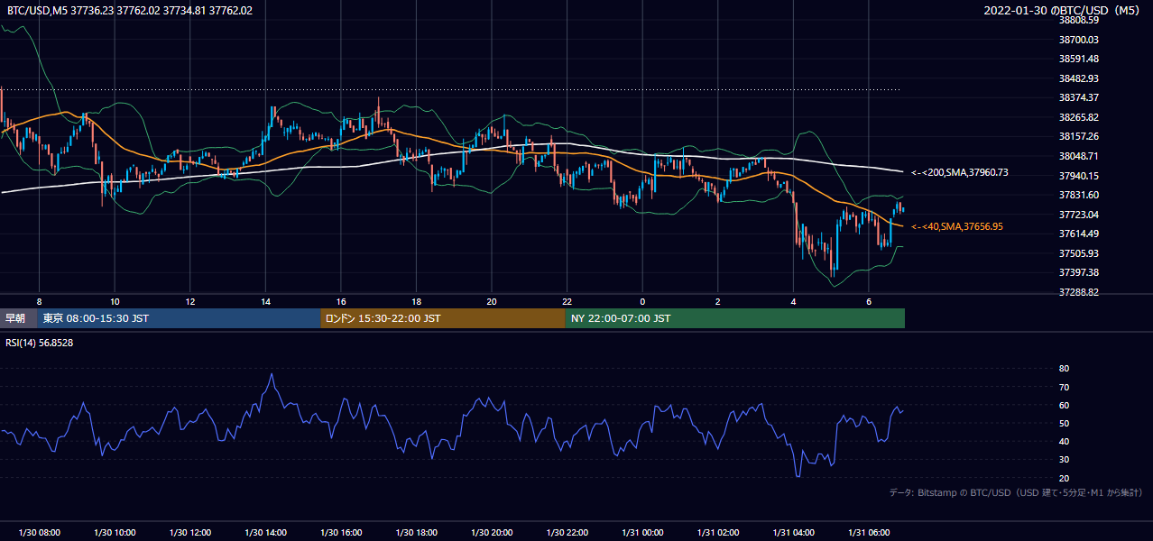Select the ロンドン 15:30-22:00 JST session bar
Screen dimensions: 1153x541
pos(443,318)
